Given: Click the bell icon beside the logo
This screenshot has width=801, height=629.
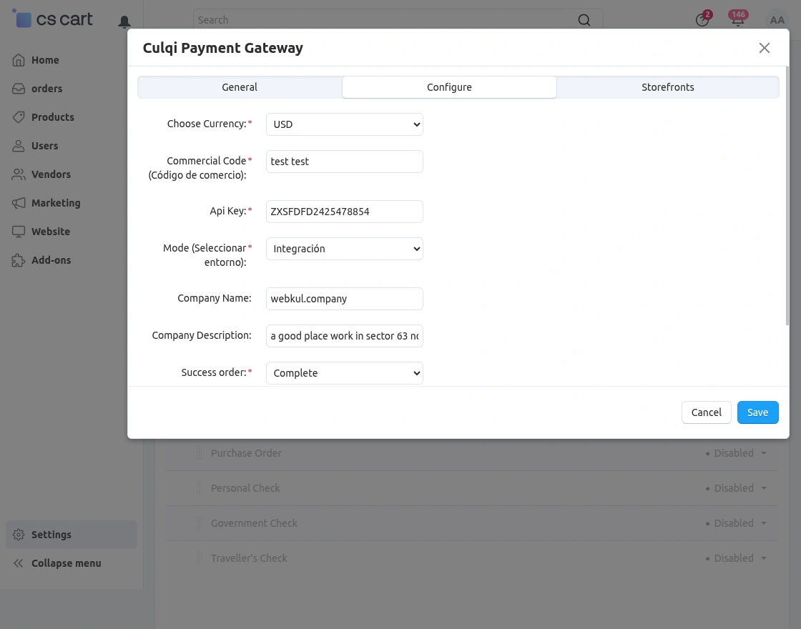Looking at the screenshot, I should click(124, 21).
